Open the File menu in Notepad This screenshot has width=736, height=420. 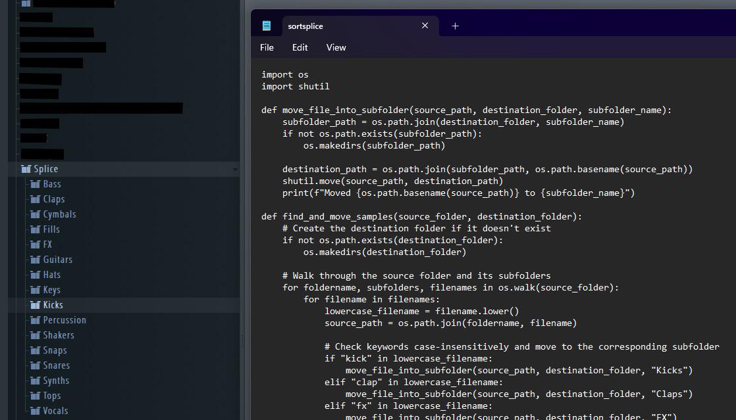click(x=267, y=47)
